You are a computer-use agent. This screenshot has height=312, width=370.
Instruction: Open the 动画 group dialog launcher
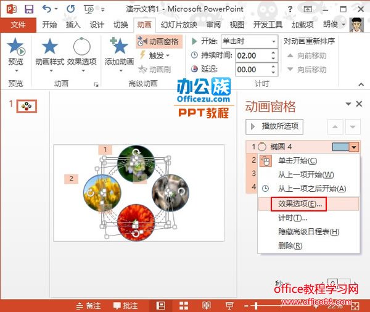[96, 84]
